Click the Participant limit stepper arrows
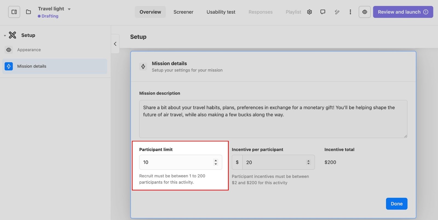This screenshot has height=220, width=438. point(216,162)
